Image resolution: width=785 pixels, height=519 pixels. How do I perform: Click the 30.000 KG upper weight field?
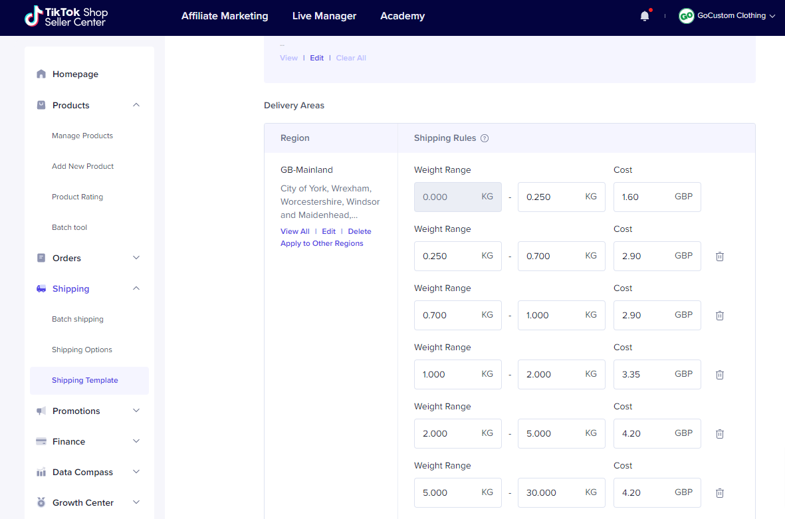[x=561, y=492]
